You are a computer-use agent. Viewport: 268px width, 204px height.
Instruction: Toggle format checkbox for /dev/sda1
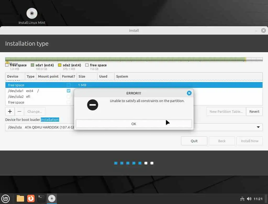tap(69, 91)
